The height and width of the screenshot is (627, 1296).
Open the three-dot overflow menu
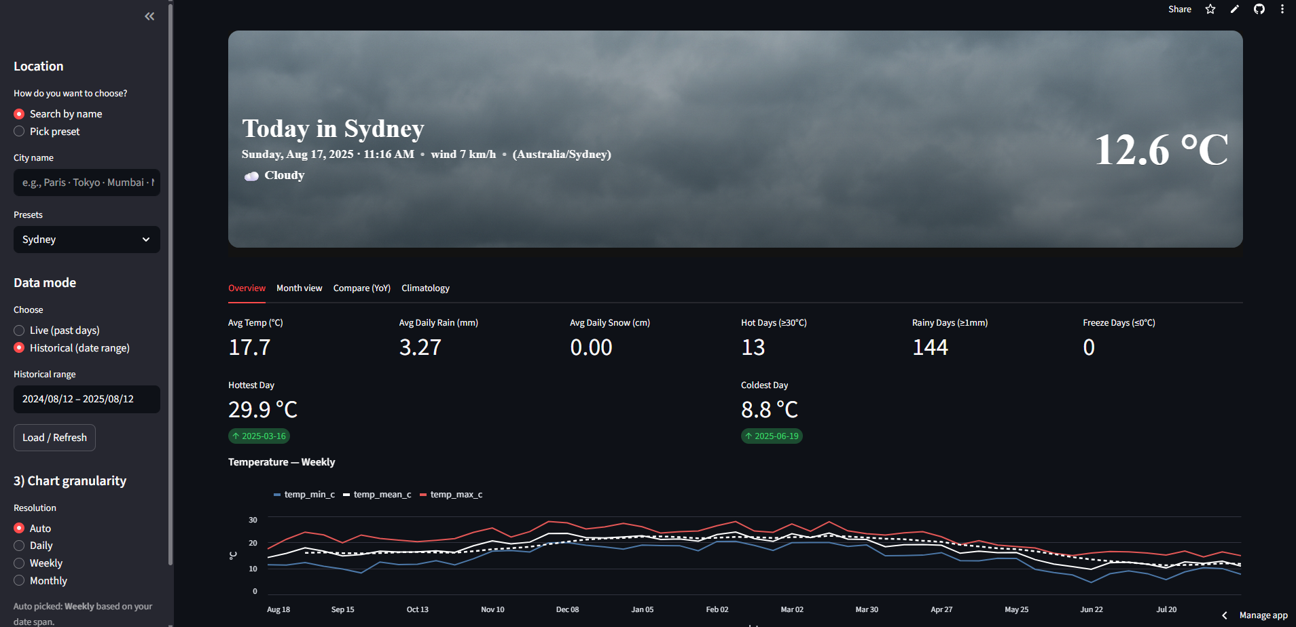(1282, 9)
